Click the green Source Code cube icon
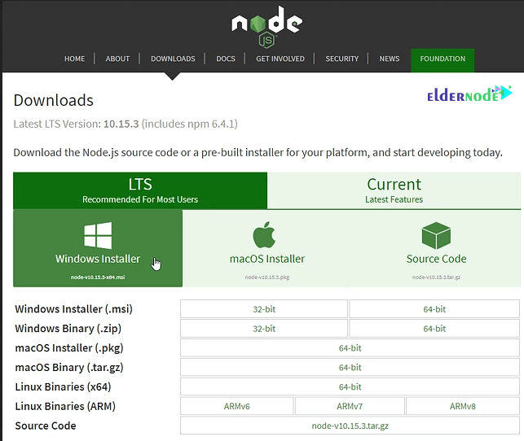 coord(436,235)
